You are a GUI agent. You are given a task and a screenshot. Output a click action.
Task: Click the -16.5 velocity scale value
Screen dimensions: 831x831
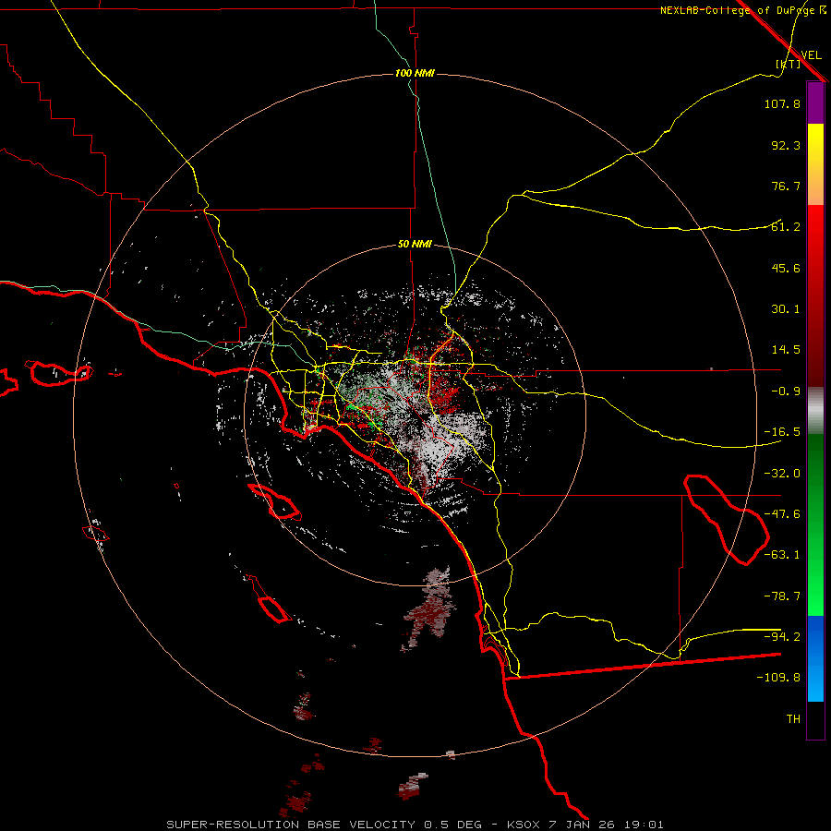(x=782, y=432)
